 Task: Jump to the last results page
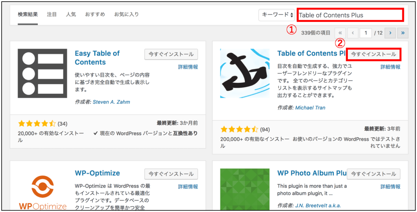coord(403,33)
